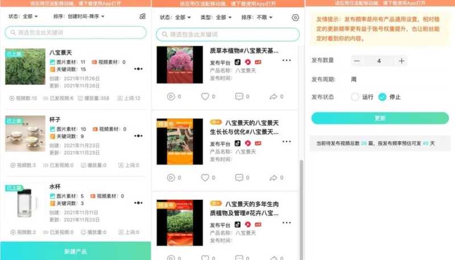Focus video list keyword search field
Screen dimensions: 455x260
(x=228, y=35)
